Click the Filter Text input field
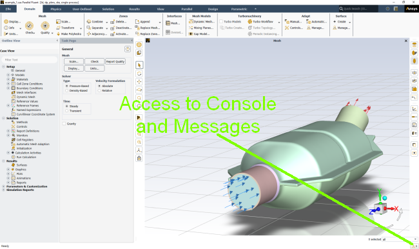The width and height of the screenshot is (419, 249). pos(30,59)
